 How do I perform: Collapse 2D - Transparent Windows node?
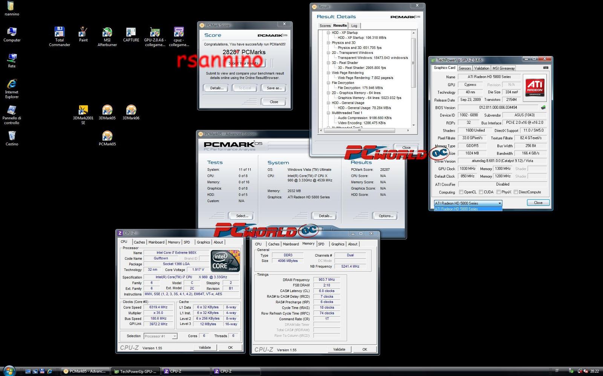click(328, 53)
